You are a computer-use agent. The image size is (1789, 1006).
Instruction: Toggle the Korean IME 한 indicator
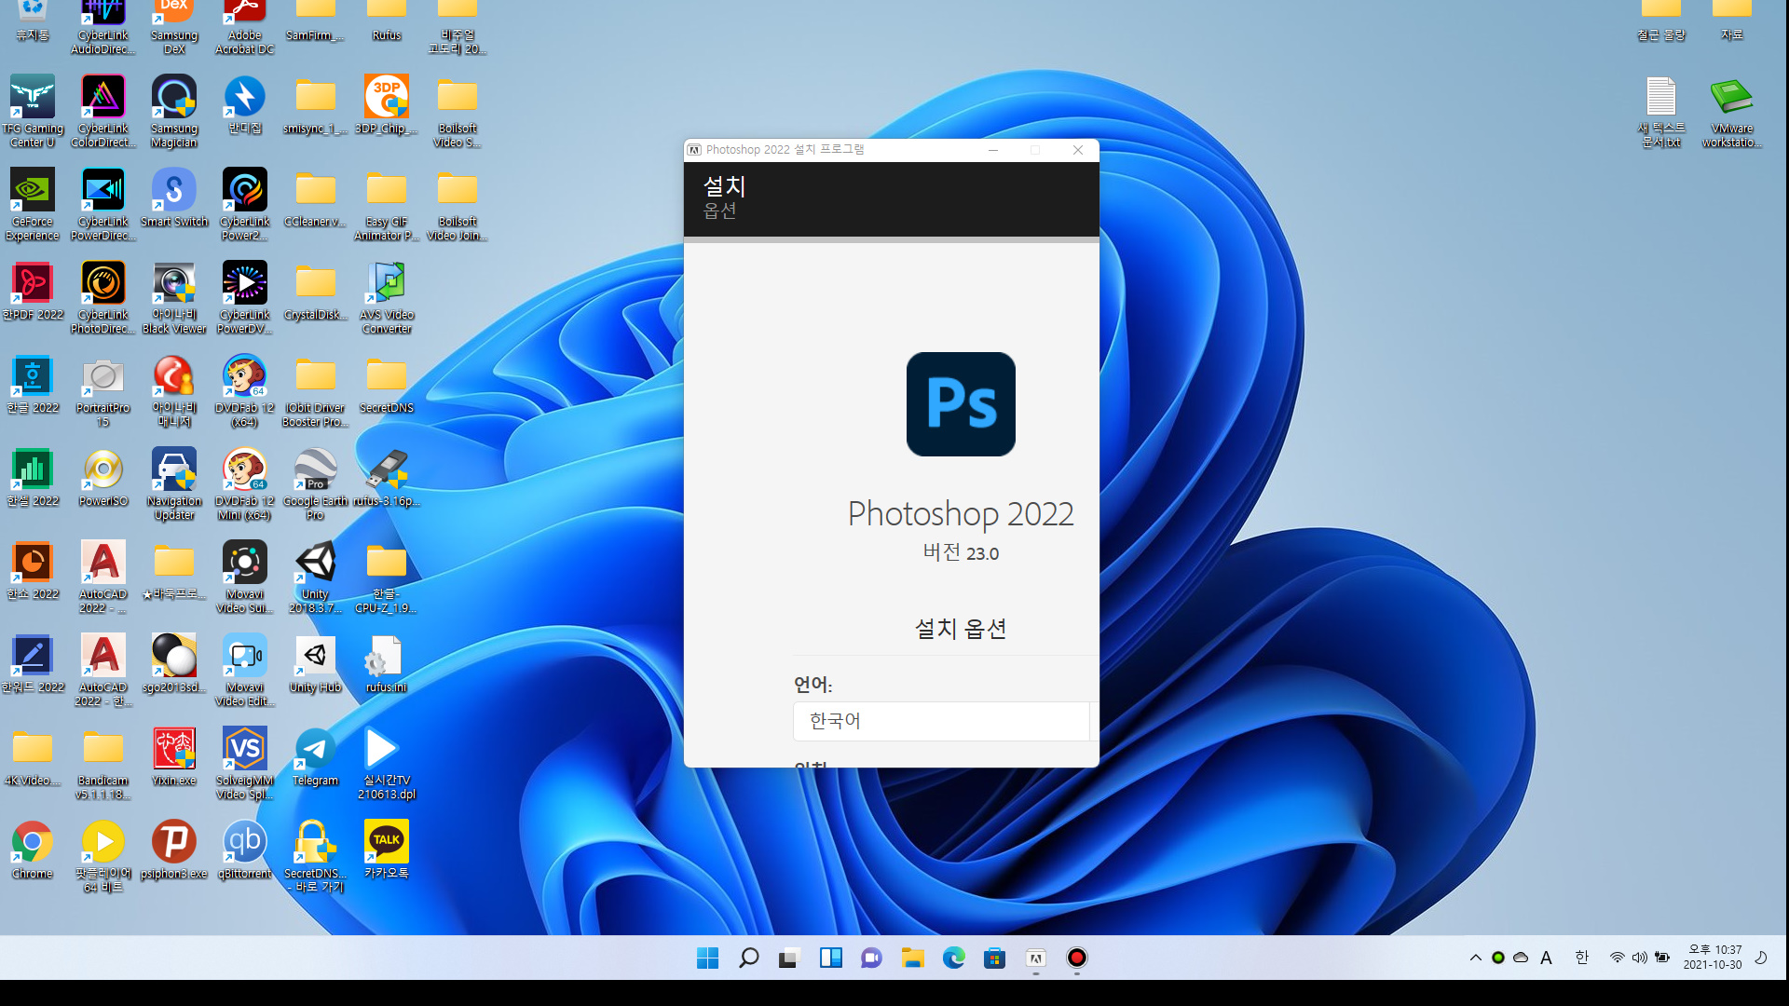(1581, 958)
